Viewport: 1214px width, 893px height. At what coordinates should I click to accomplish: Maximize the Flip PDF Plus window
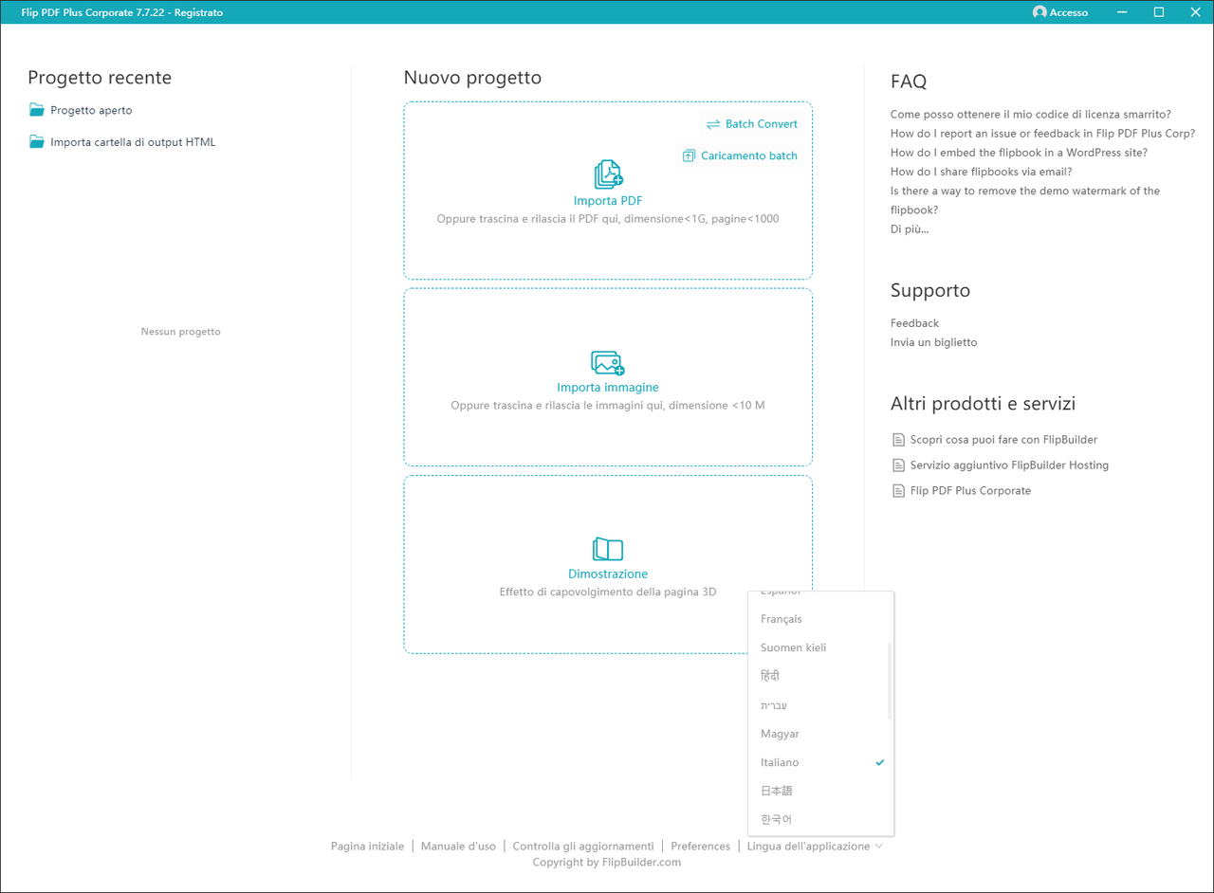pyautogui.click(x=1159, y=12)
